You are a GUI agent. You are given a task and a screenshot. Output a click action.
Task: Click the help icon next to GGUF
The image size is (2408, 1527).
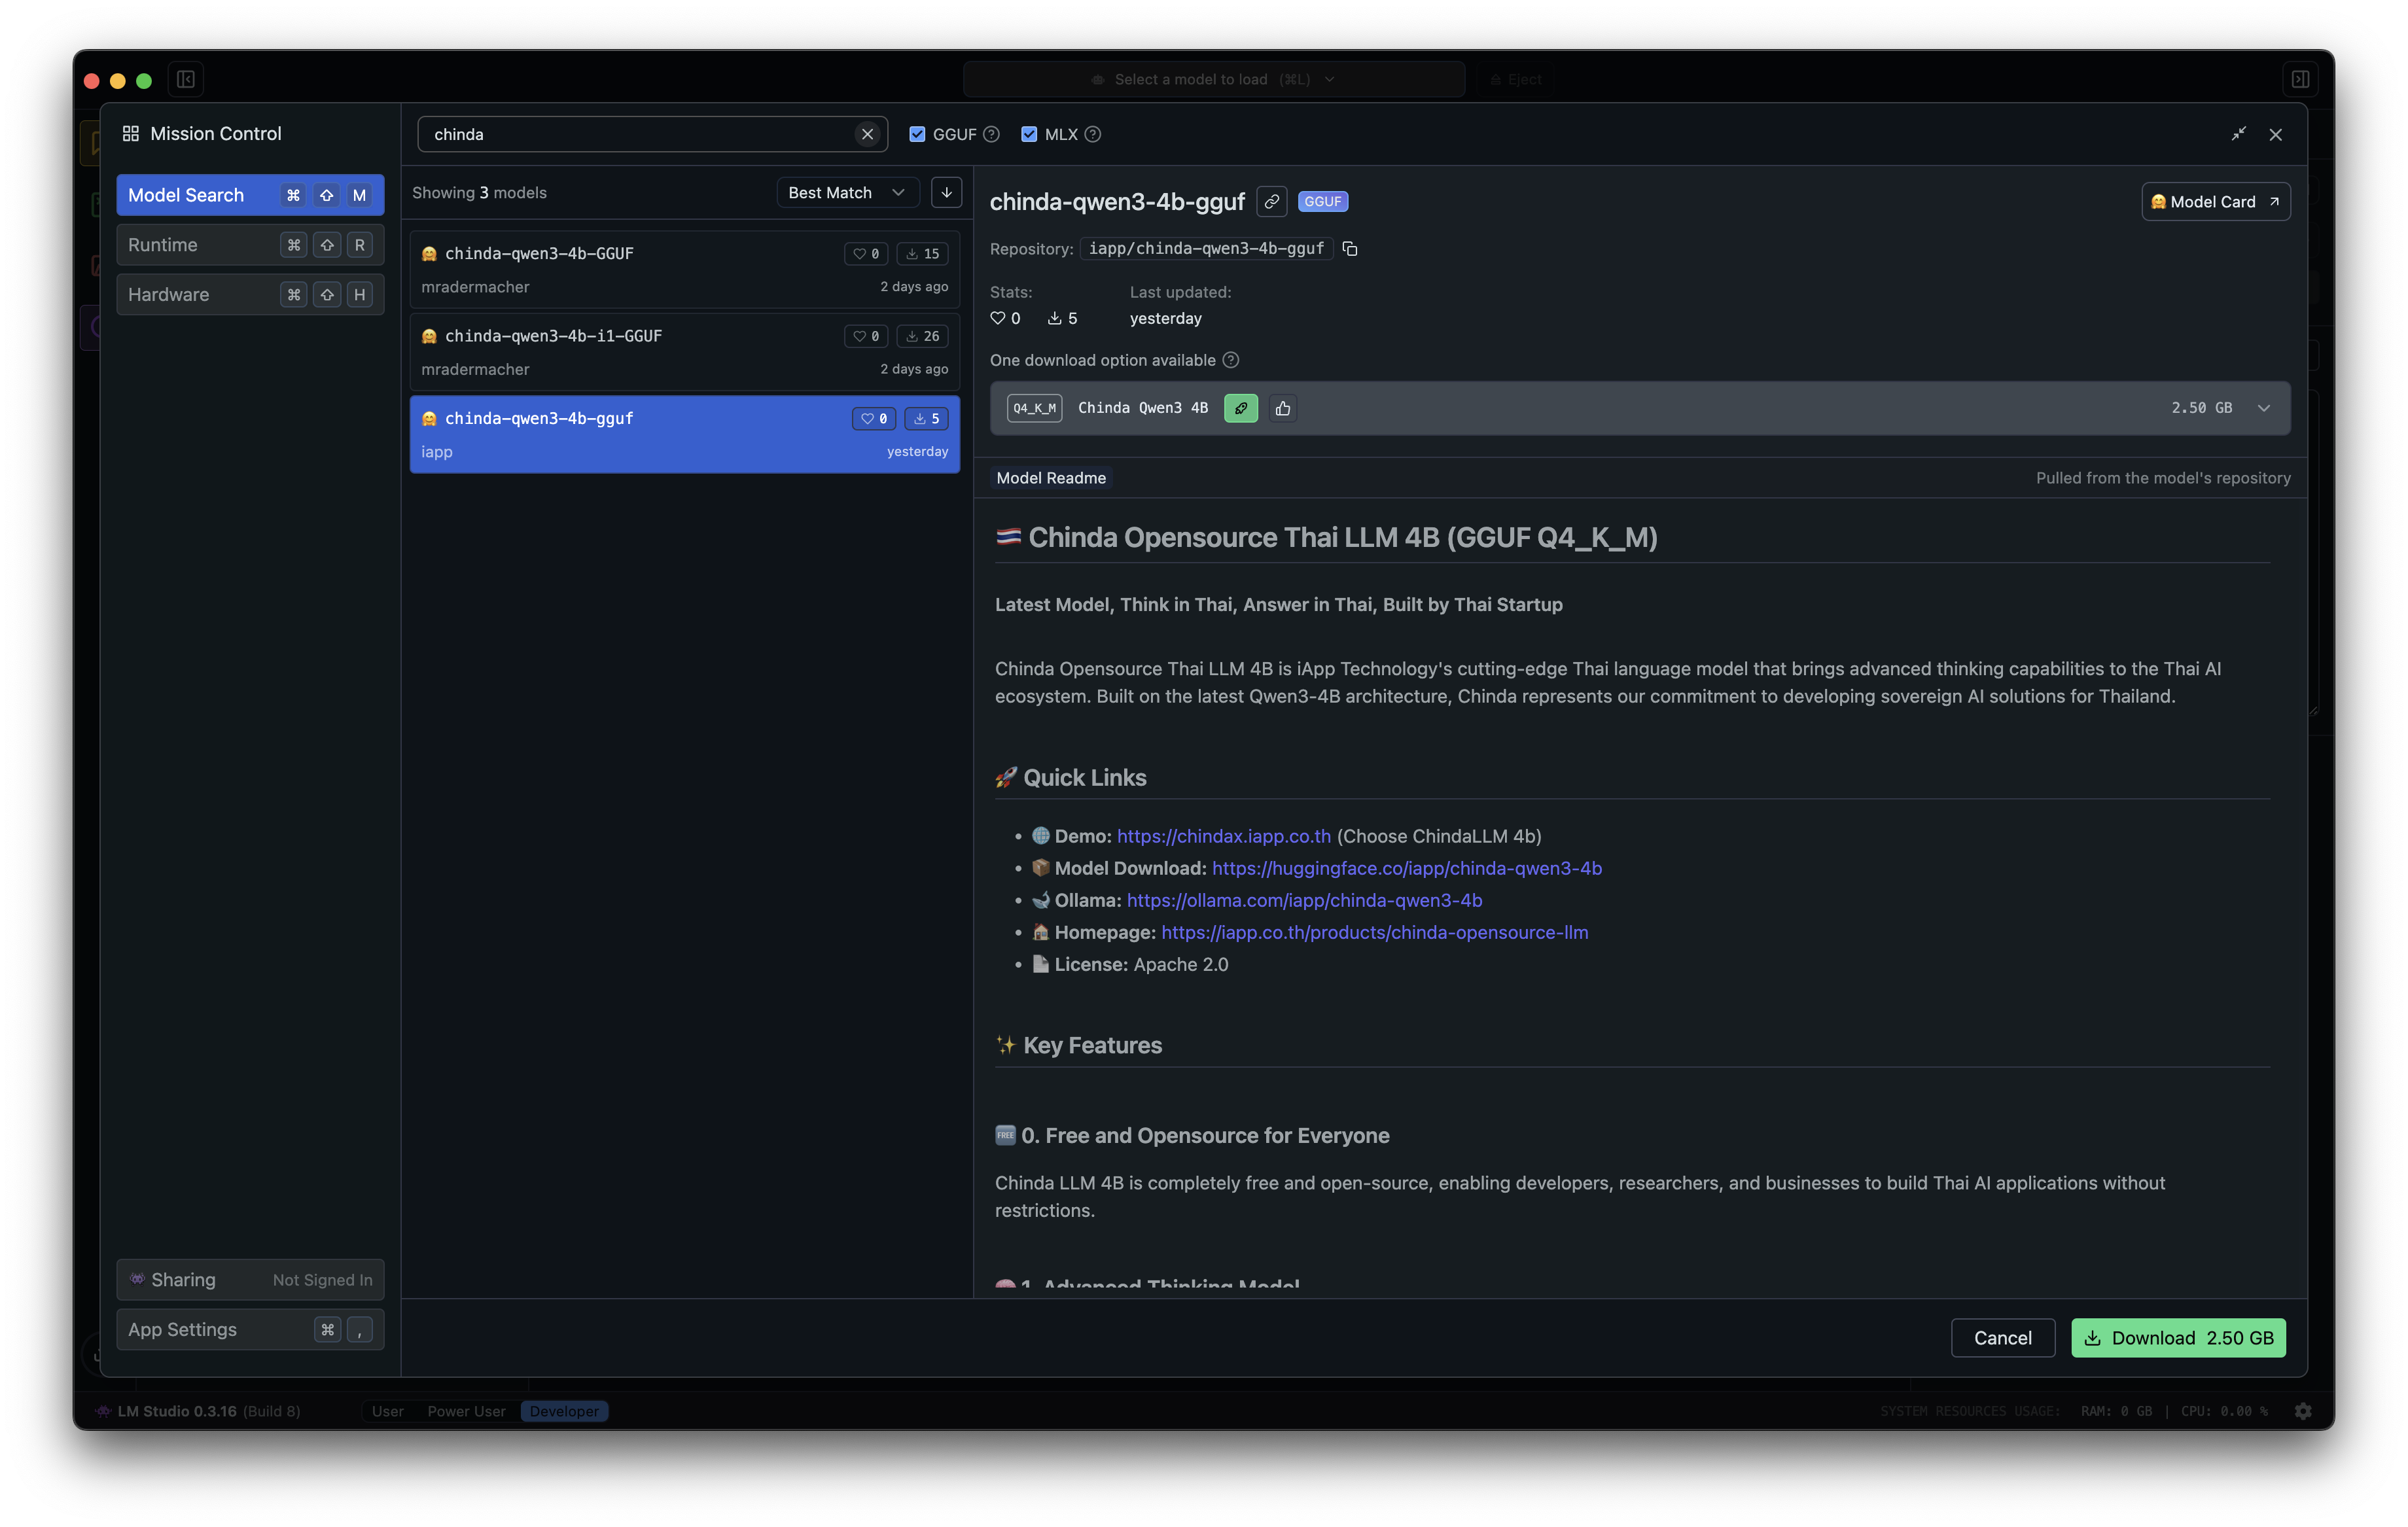click(991, 134)
